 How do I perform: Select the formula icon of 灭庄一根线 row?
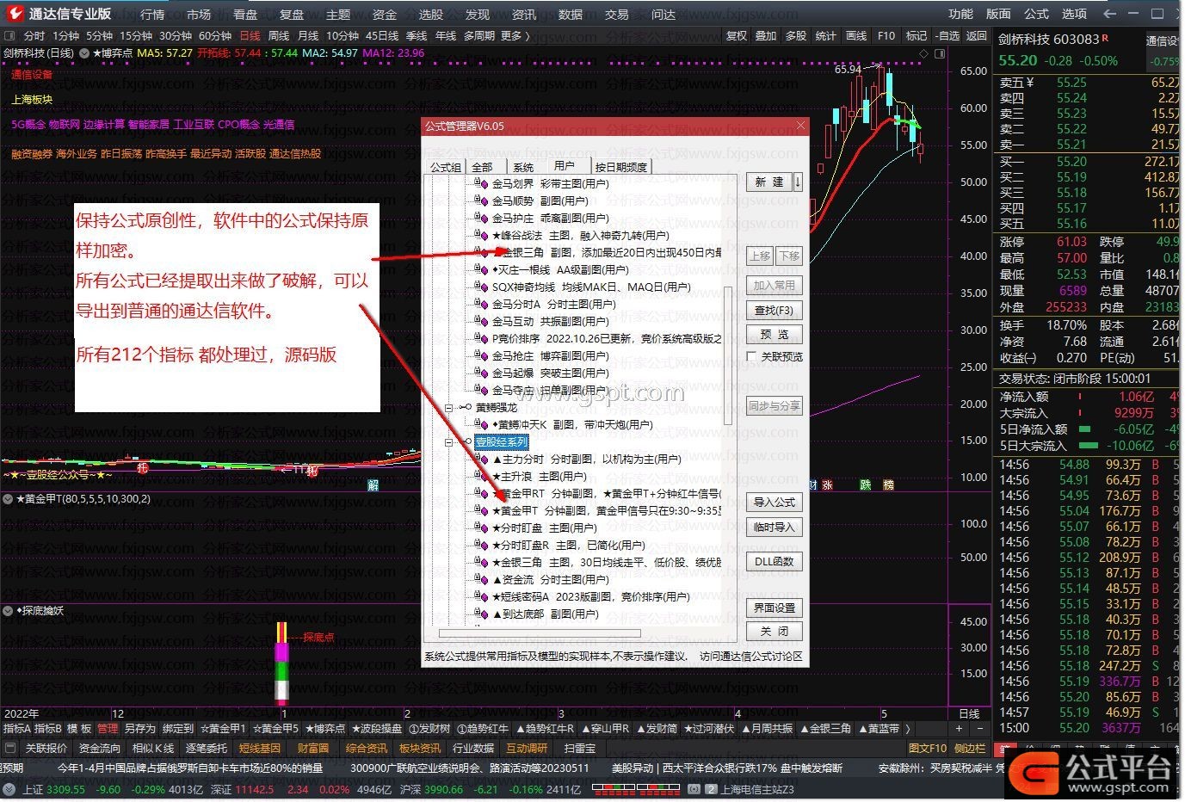click(x=481, y=269)
